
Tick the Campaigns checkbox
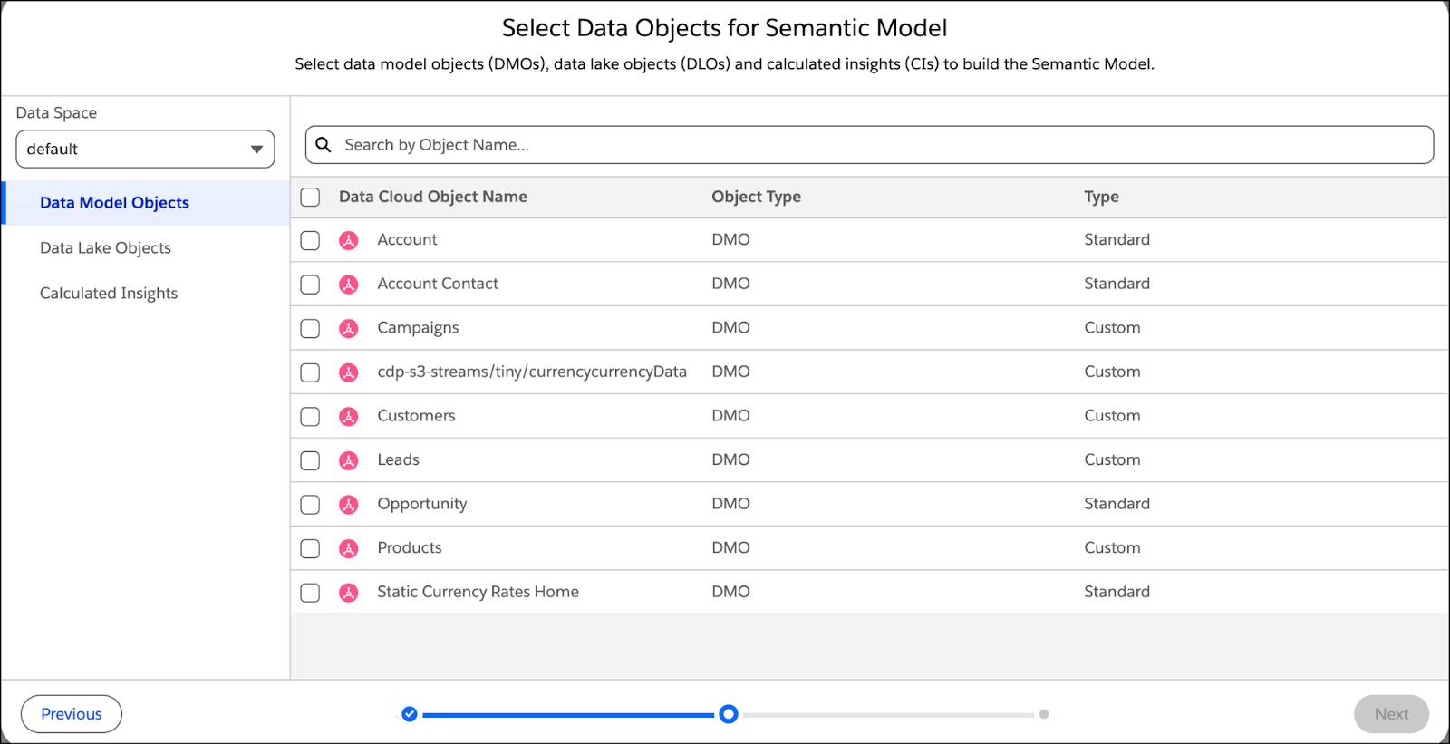point(310,328)
